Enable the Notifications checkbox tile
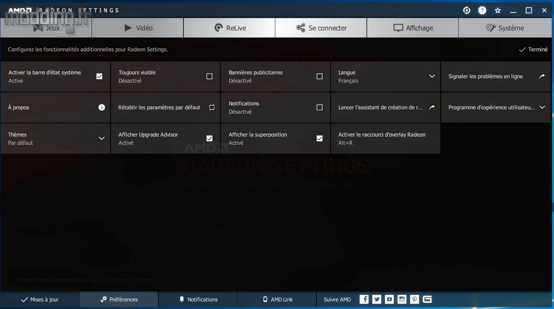 coord(319,107)
